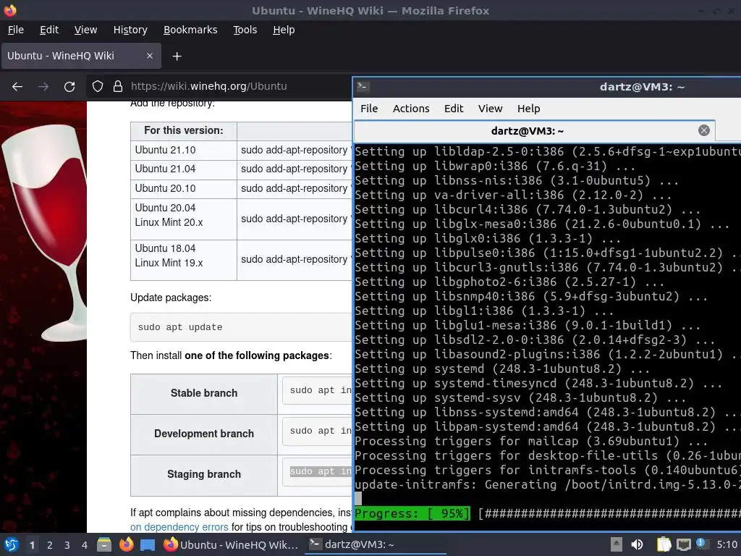Click the Firefox back arrow button

17,87
